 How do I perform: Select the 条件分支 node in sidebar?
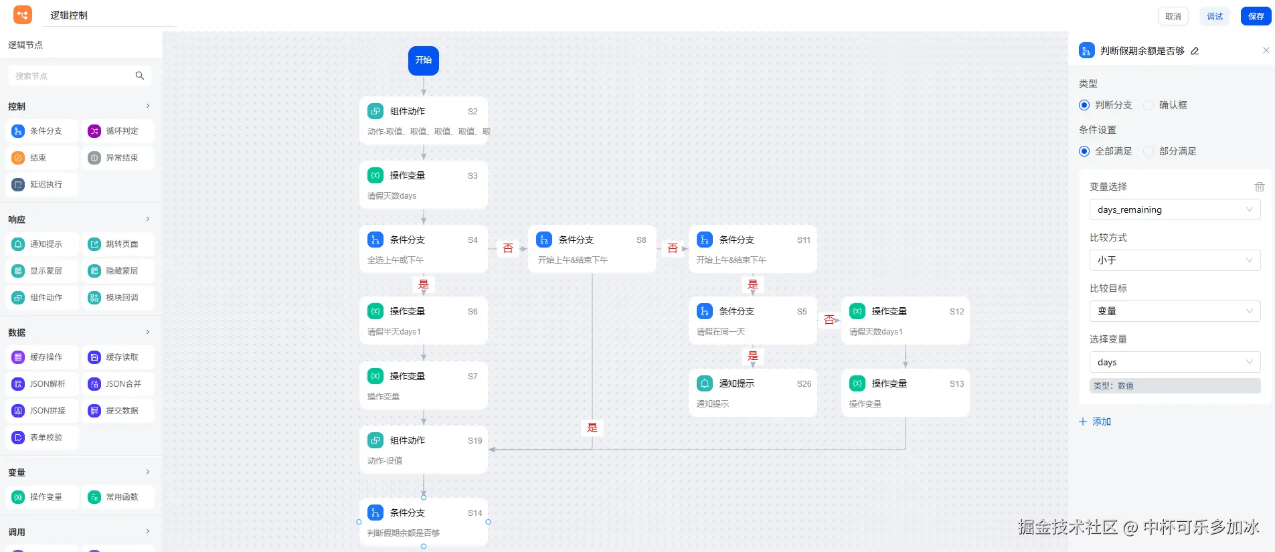point(42,131)
